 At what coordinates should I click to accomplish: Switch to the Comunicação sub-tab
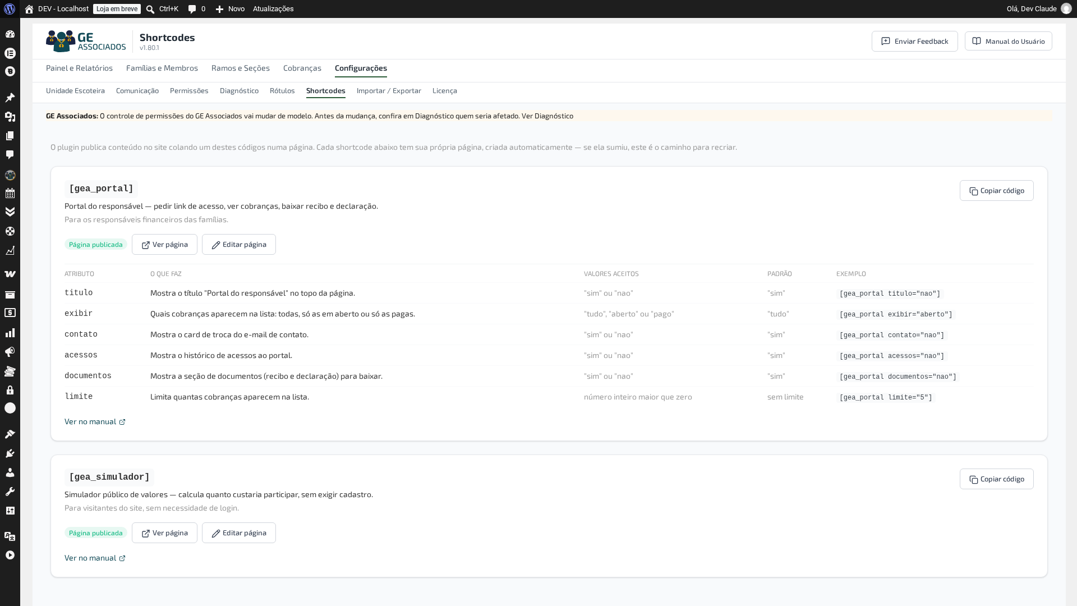click(137, 90)
